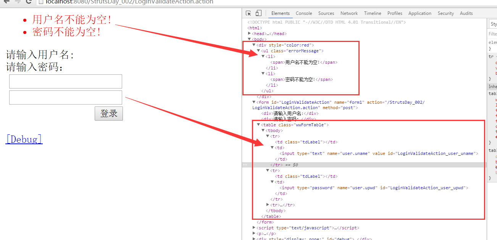This screenshot has height=240, width=497.
Task: Collapse the table class="wwFormTable" node
Action: (258, 125)
